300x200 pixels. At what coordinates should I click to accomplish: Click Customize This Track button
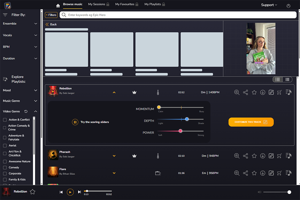[x=251, y=122]
